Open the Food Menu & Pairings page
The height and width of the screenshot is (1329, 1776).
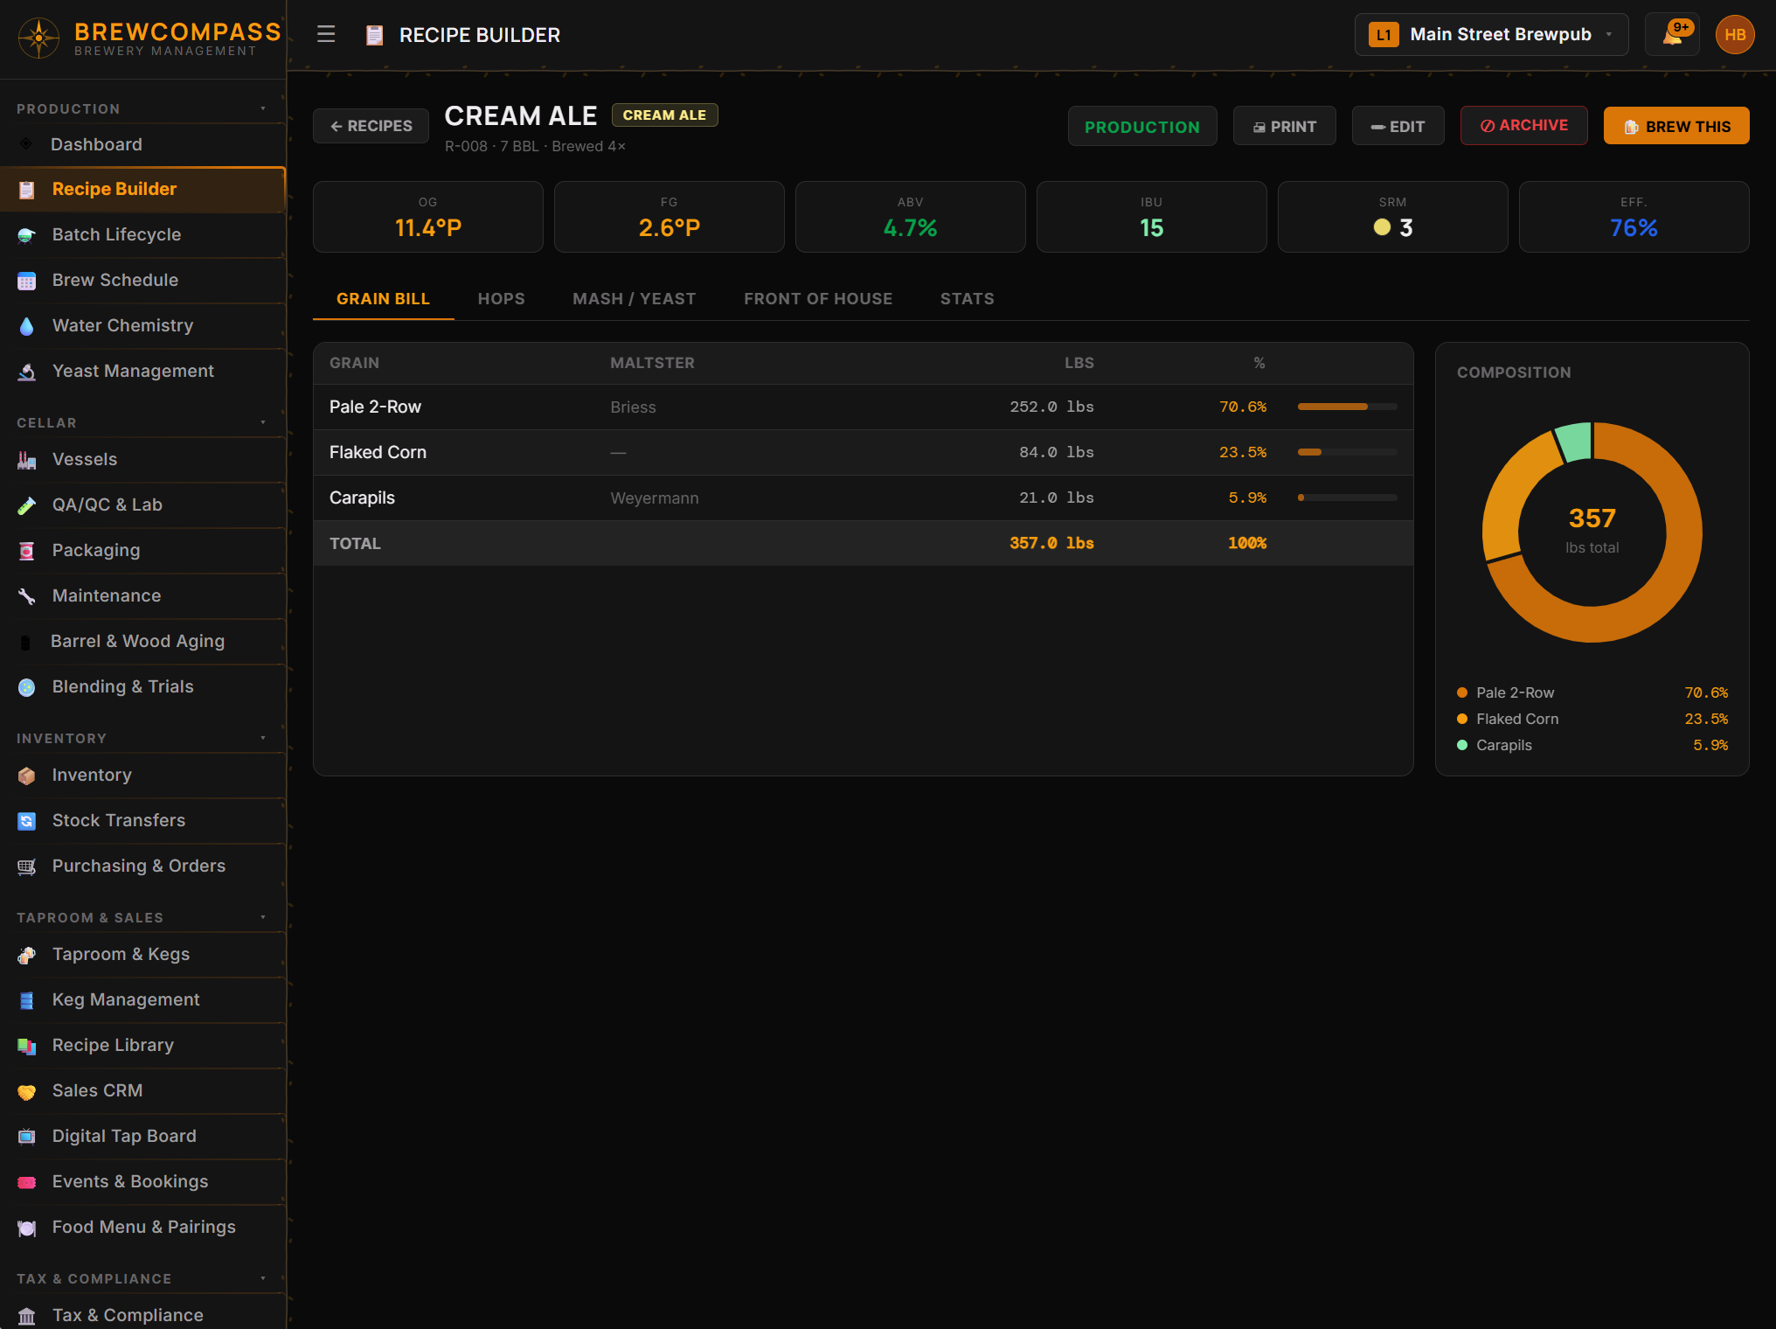(x=142, y=1228)
